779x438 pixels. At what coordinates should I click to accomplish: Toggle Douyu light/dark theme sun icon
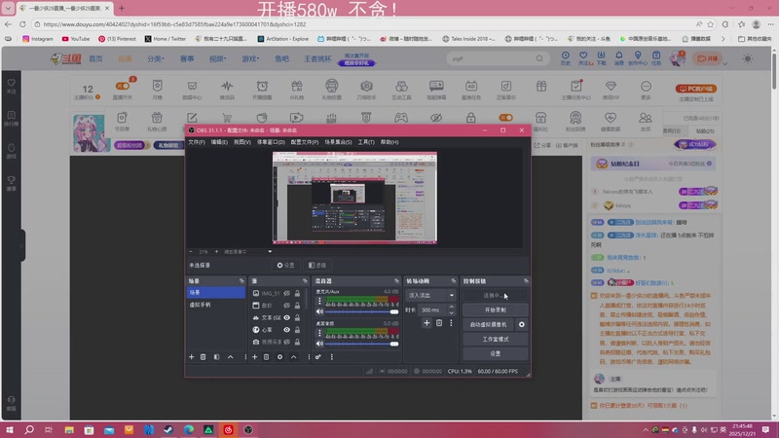[x=747, y=58]
